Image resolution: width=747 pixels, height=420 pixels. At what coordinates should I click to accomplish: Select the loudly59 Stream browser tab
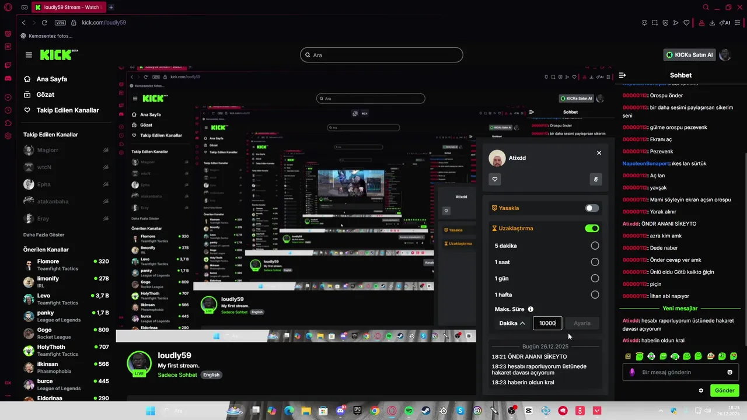tap(68, 8)
